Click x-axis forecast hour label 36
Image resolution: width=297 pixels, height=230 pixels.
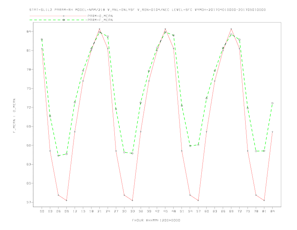[141, 211]
